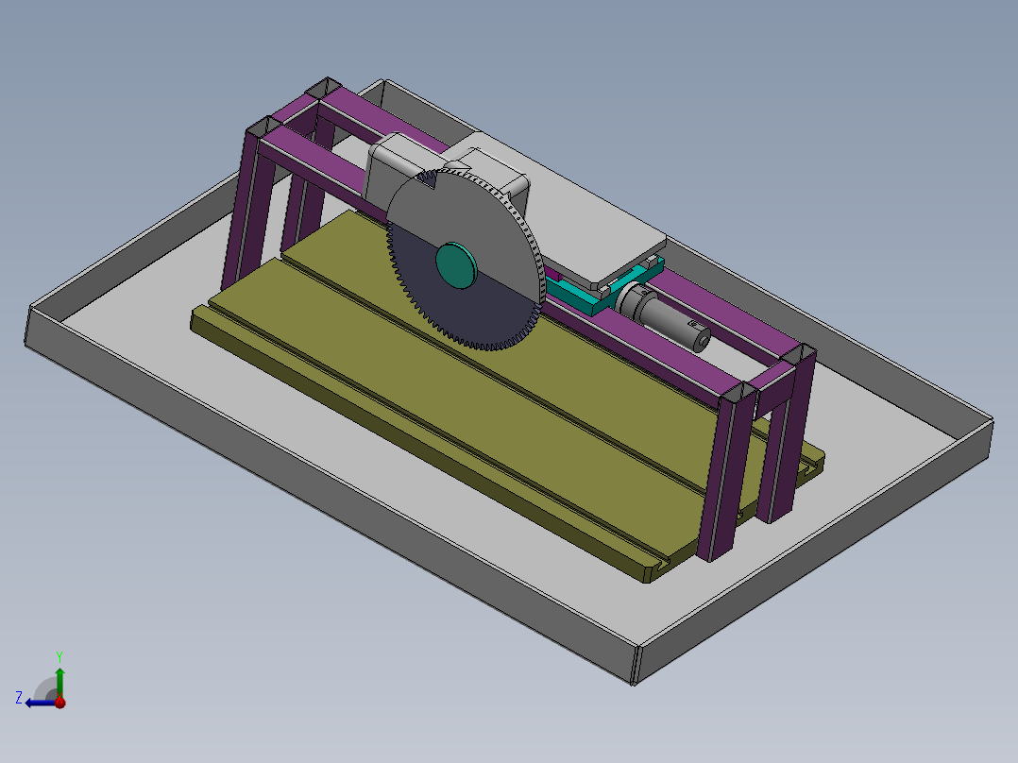Click the cylindrical actuator on the right rail
The width and height of the screenshot is (1018, 763).
(670, 321)
